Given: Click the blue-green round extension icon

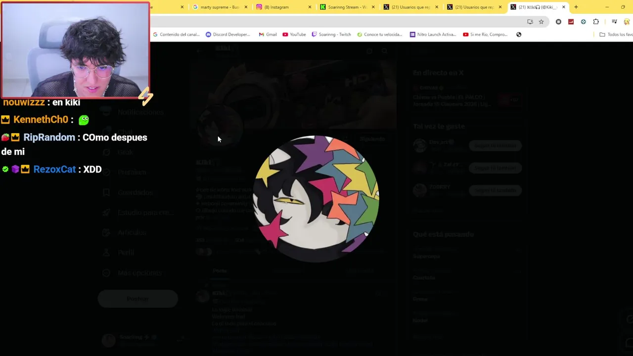Looking at the screenshot, I should point(583,22).
